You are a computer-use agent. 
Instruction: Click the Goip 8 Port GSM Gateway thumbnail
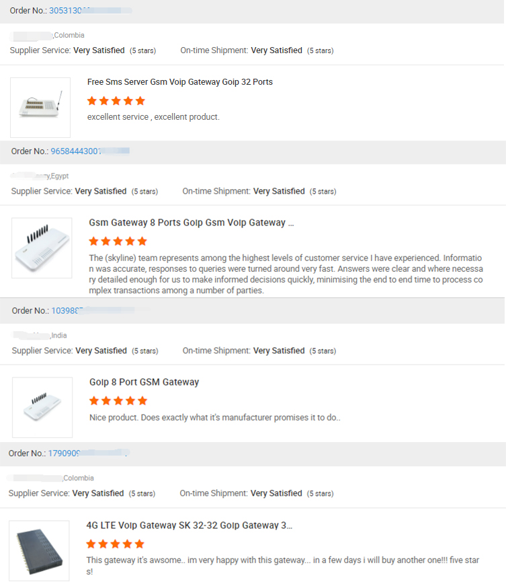pyautogui.click(x=42, y=407)
